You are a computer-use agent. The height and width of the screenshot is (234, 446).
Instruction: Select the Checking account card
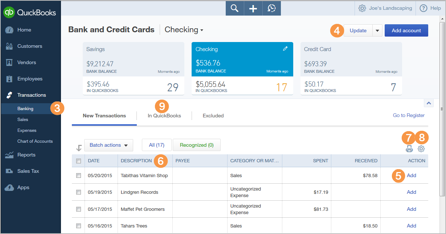pos(242,68)
